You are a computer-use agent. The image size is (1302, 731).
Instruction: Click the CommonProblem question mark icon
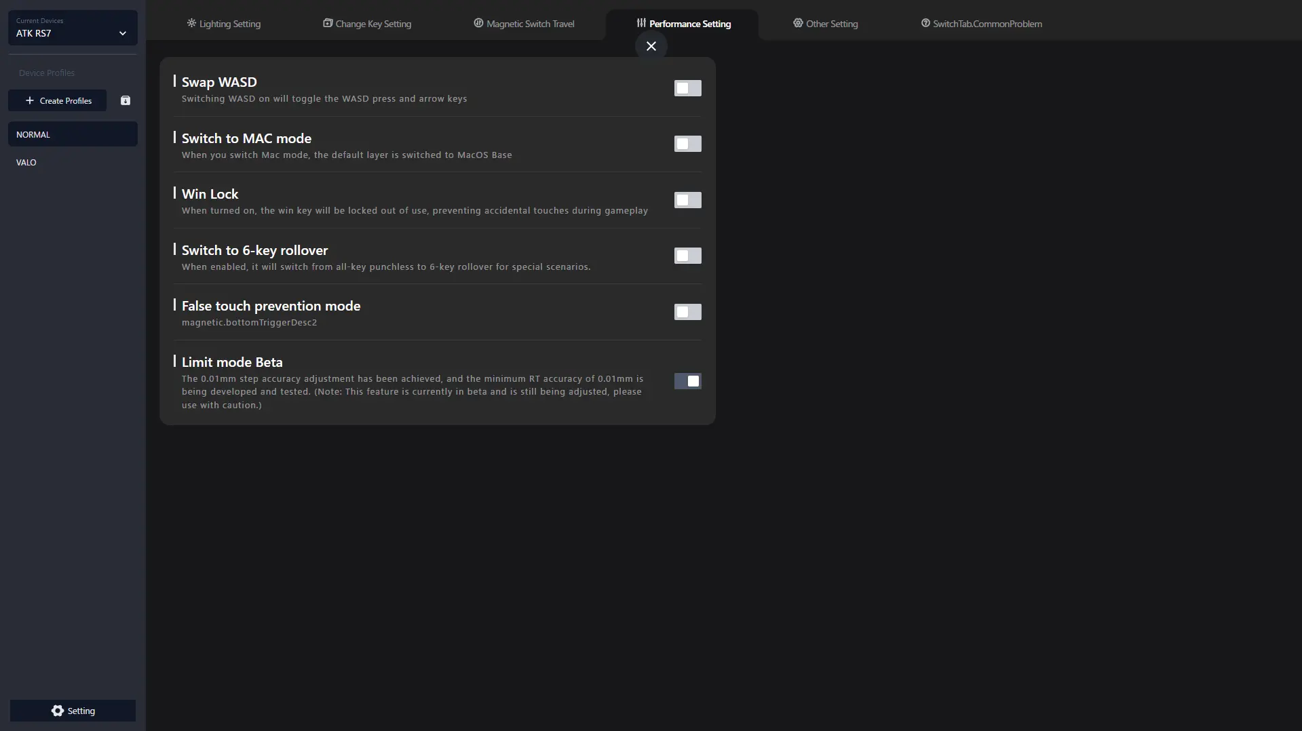(x=925, y=23)
